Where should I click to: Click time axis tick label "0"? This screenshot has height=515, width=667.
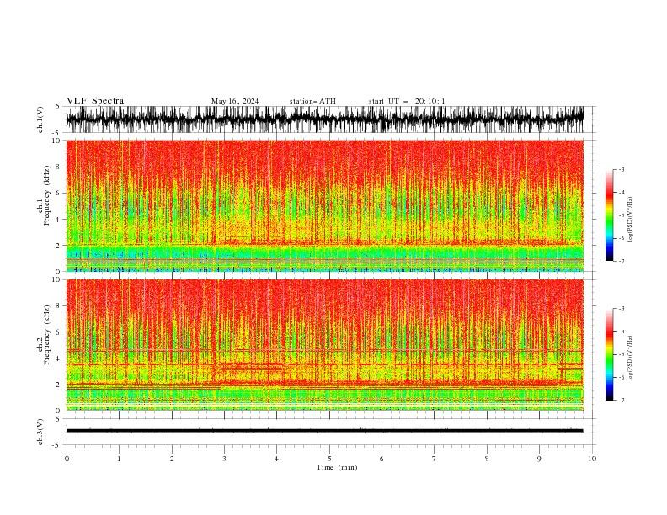[67, 459]
